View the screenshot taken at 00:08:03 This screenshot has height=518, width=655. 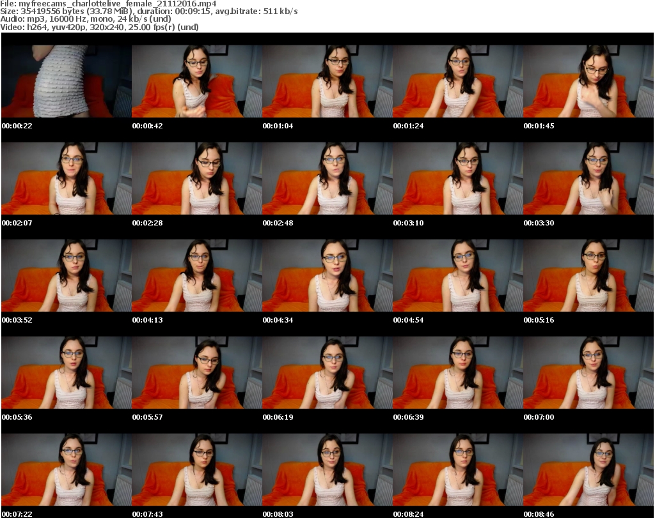pos(327,469)
